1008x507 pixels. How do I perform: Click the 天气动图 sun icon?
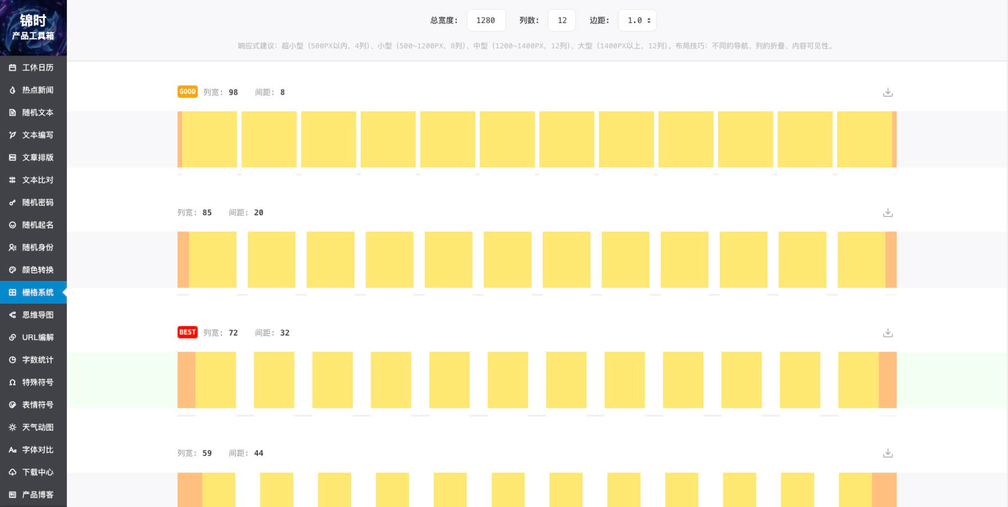12,427
